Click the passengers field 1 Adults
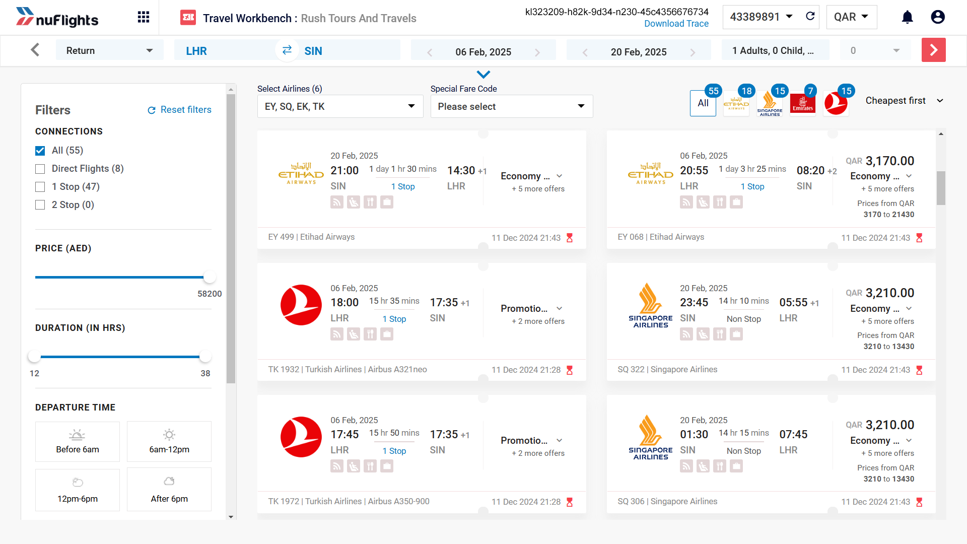Image resolution: width=967 pixels, height=544 pixels. pos(775,50)
